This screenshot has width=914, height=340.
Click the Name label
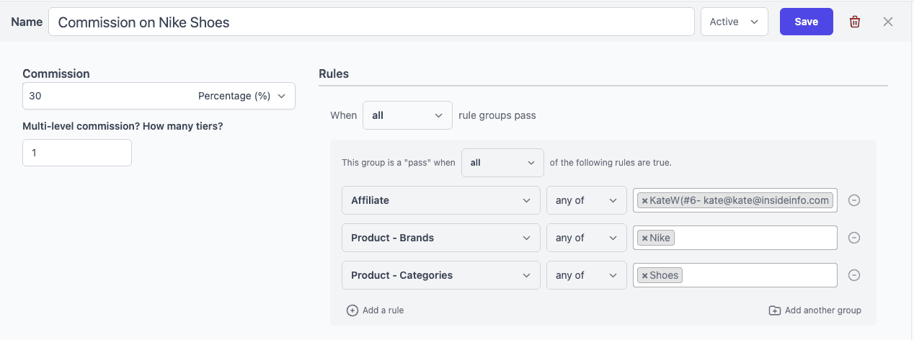(x=27, y=22)
